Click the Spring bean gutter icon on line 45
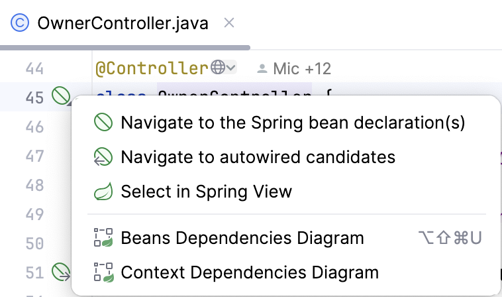Viewport: 502px width, 297px height. 60,97
